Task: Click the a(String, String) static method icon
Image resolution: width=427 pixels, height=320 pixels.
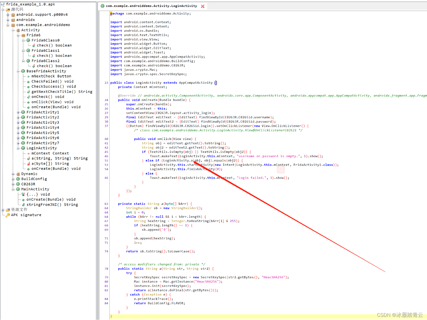Action: tap(28, 159)
